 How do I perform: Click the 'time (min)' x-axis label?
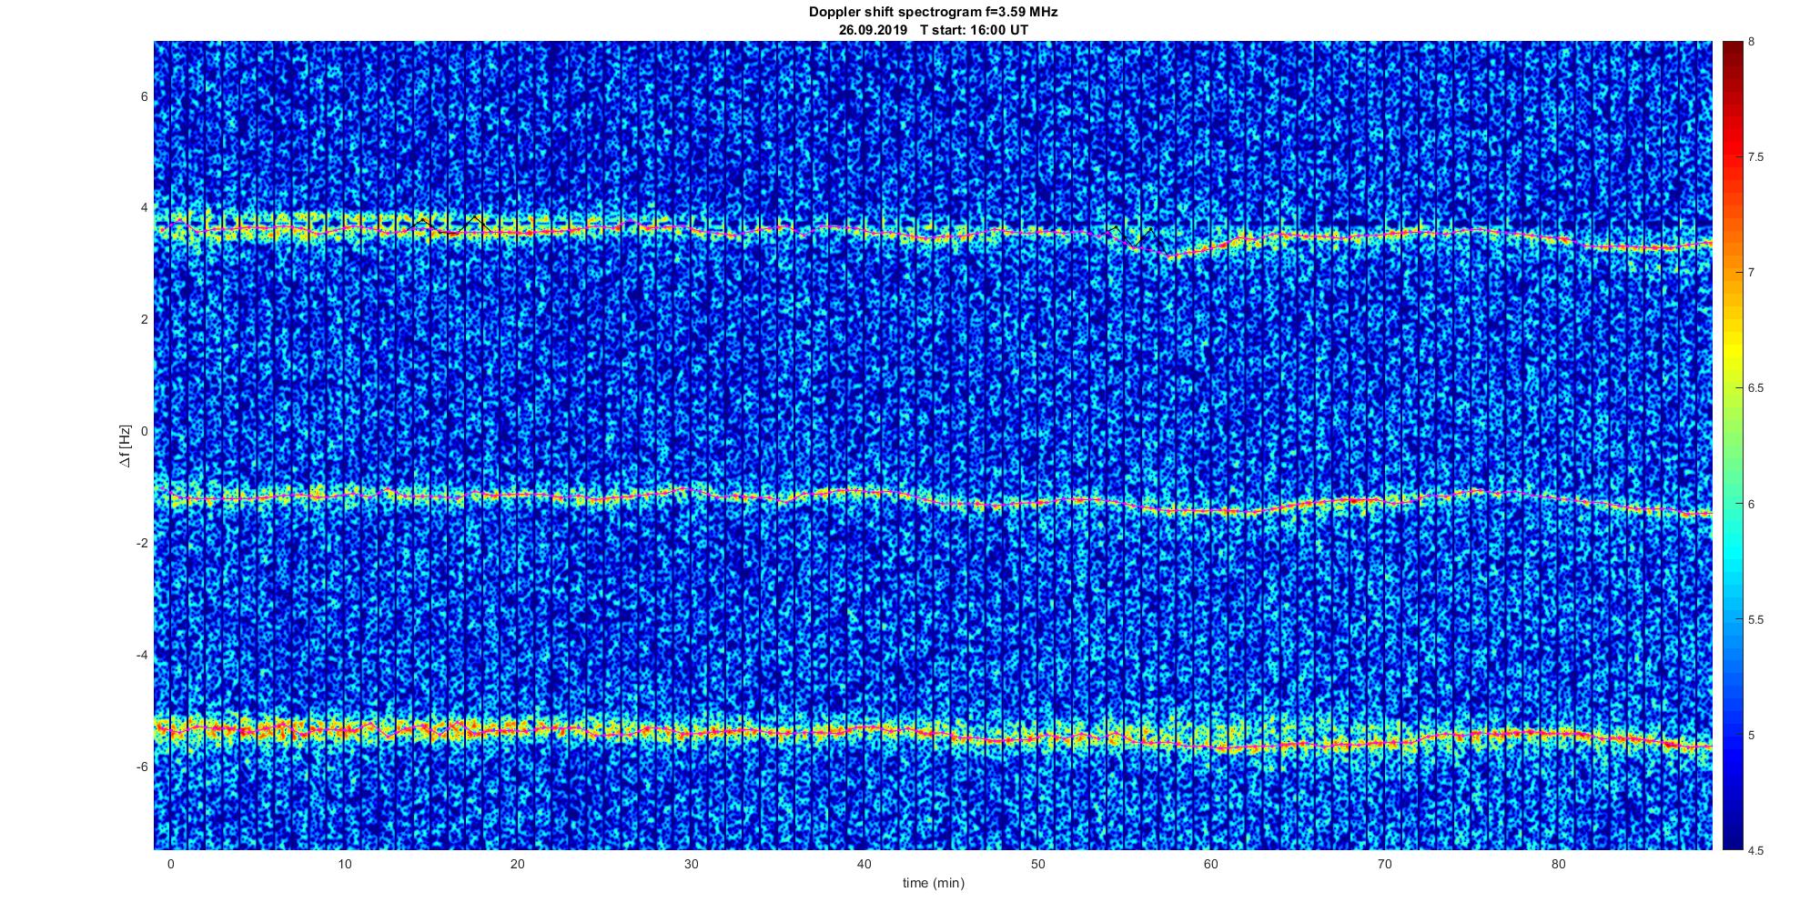933,883
